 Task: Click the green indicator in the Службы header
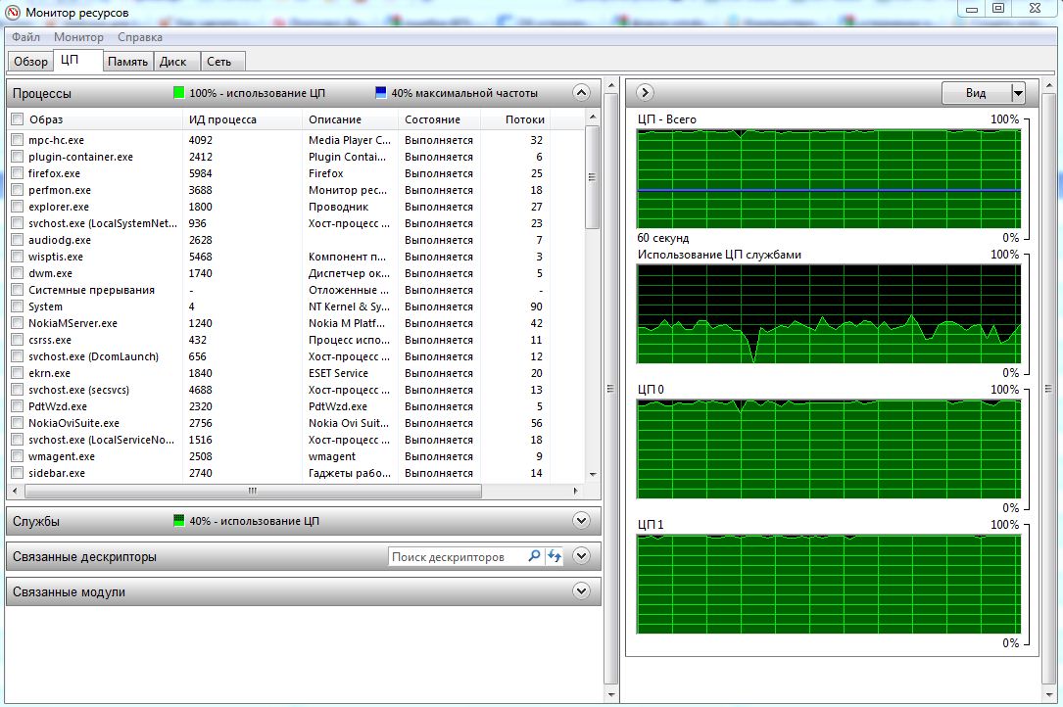(179, 521)
